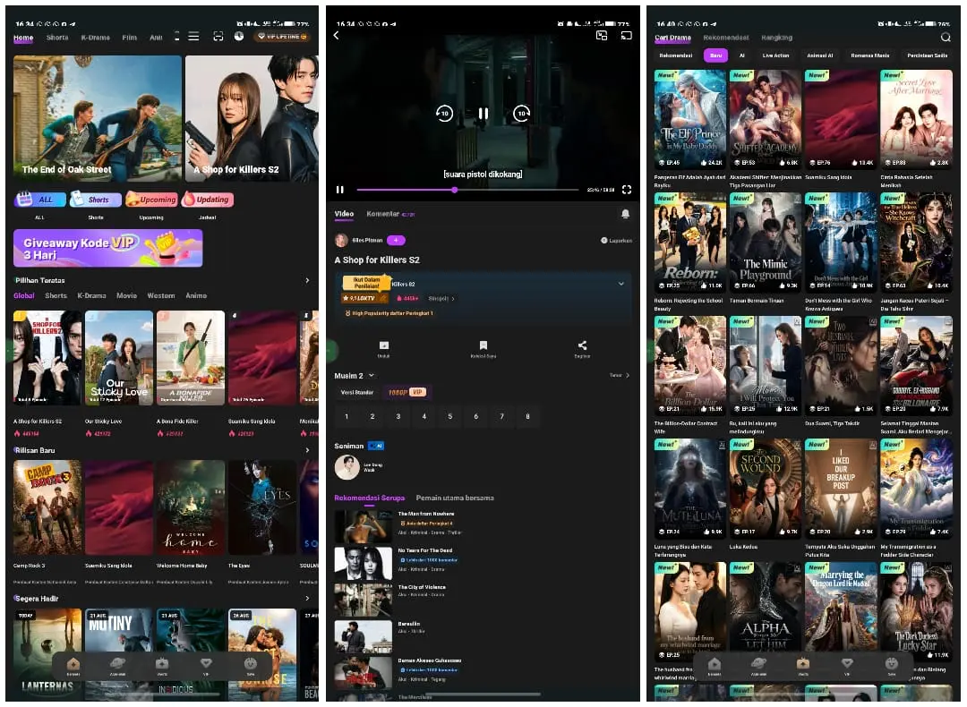Screen dimensions: 967x707
Task: Skip forward 10 seconds in the video
Action: pyautogui.click(x=522, y=114)
